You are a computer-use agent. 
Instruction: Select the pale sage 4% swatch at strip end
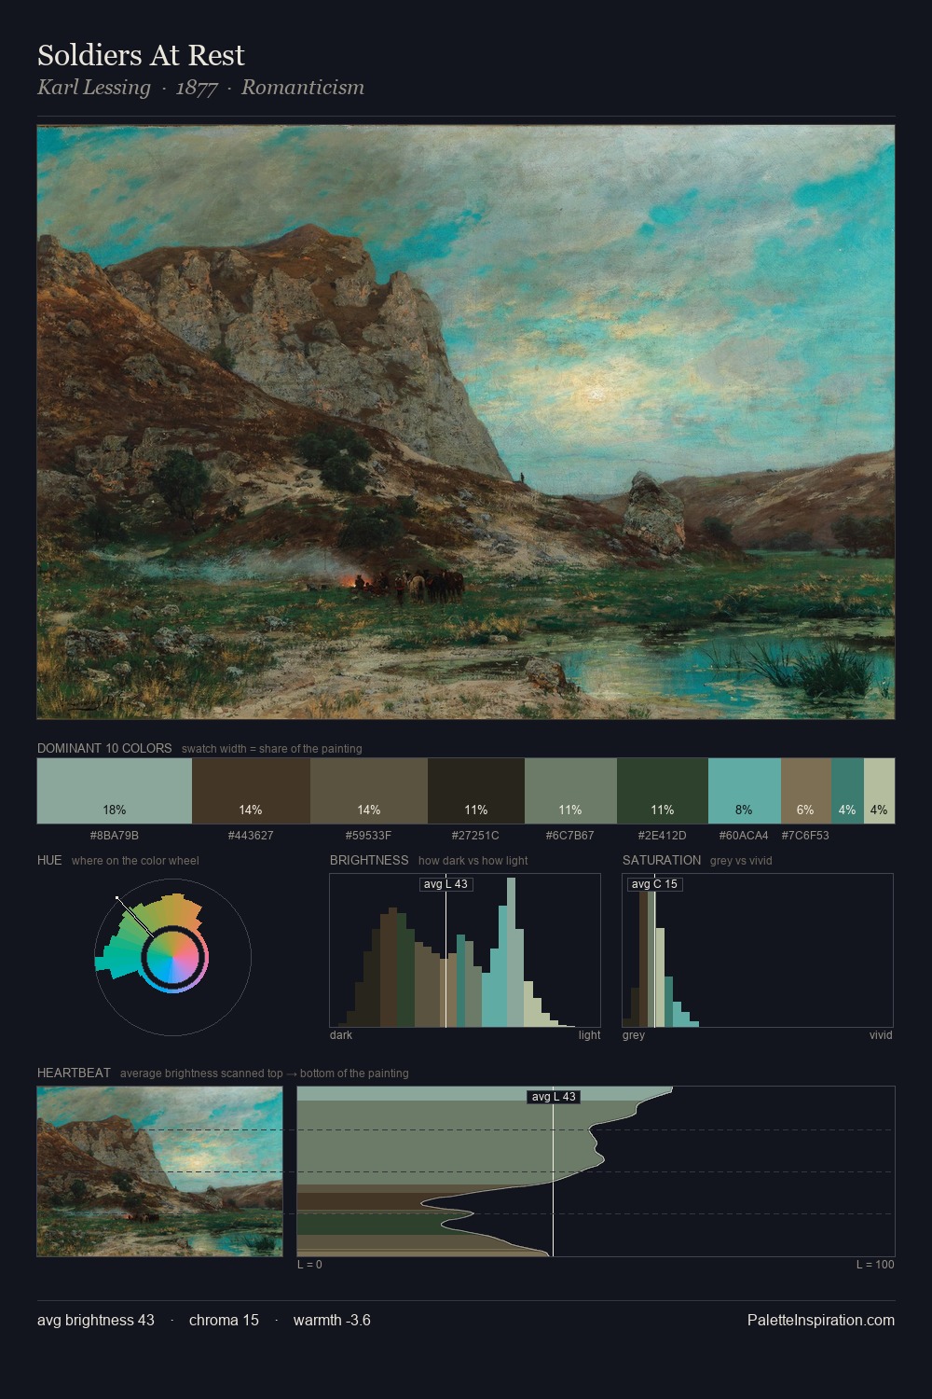tap(879, 791)
